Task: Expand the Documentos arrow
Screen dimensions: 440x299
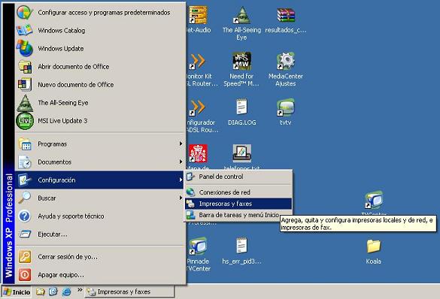Action: point(181,162)
